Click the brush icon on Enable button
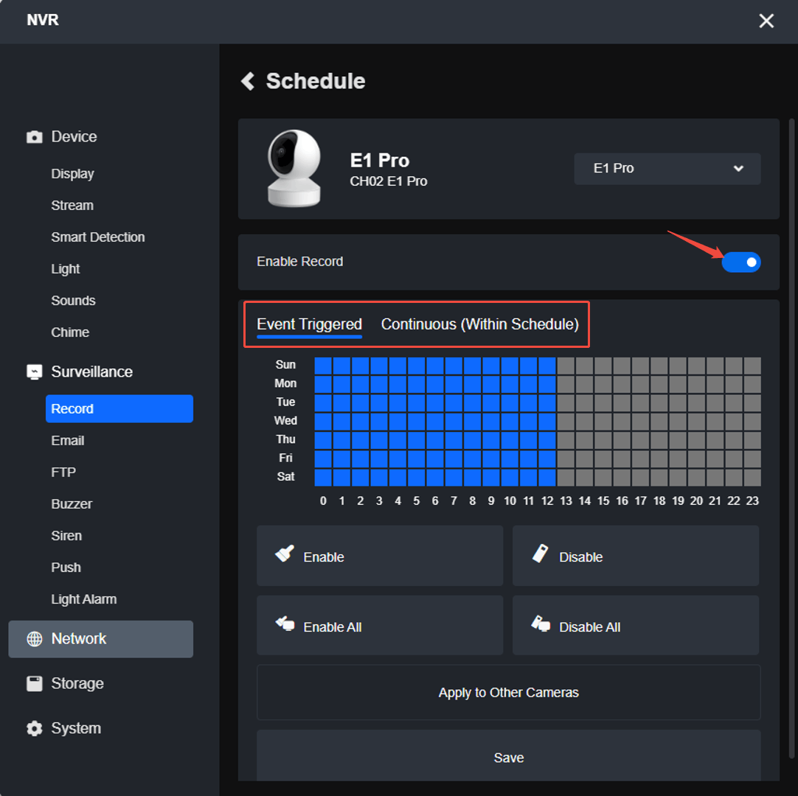The image size is (798, 796). point(285,554)
